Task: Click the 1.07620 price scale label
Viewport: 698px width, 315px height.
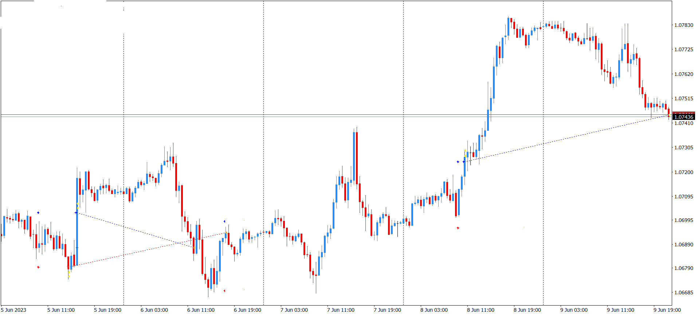Action: tap(684, 74)
